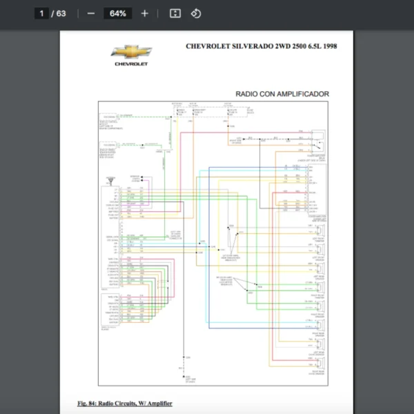Click the zoom in plus icon
The height and width of the screenshot is (414, 414).
[x=144, y=13]
